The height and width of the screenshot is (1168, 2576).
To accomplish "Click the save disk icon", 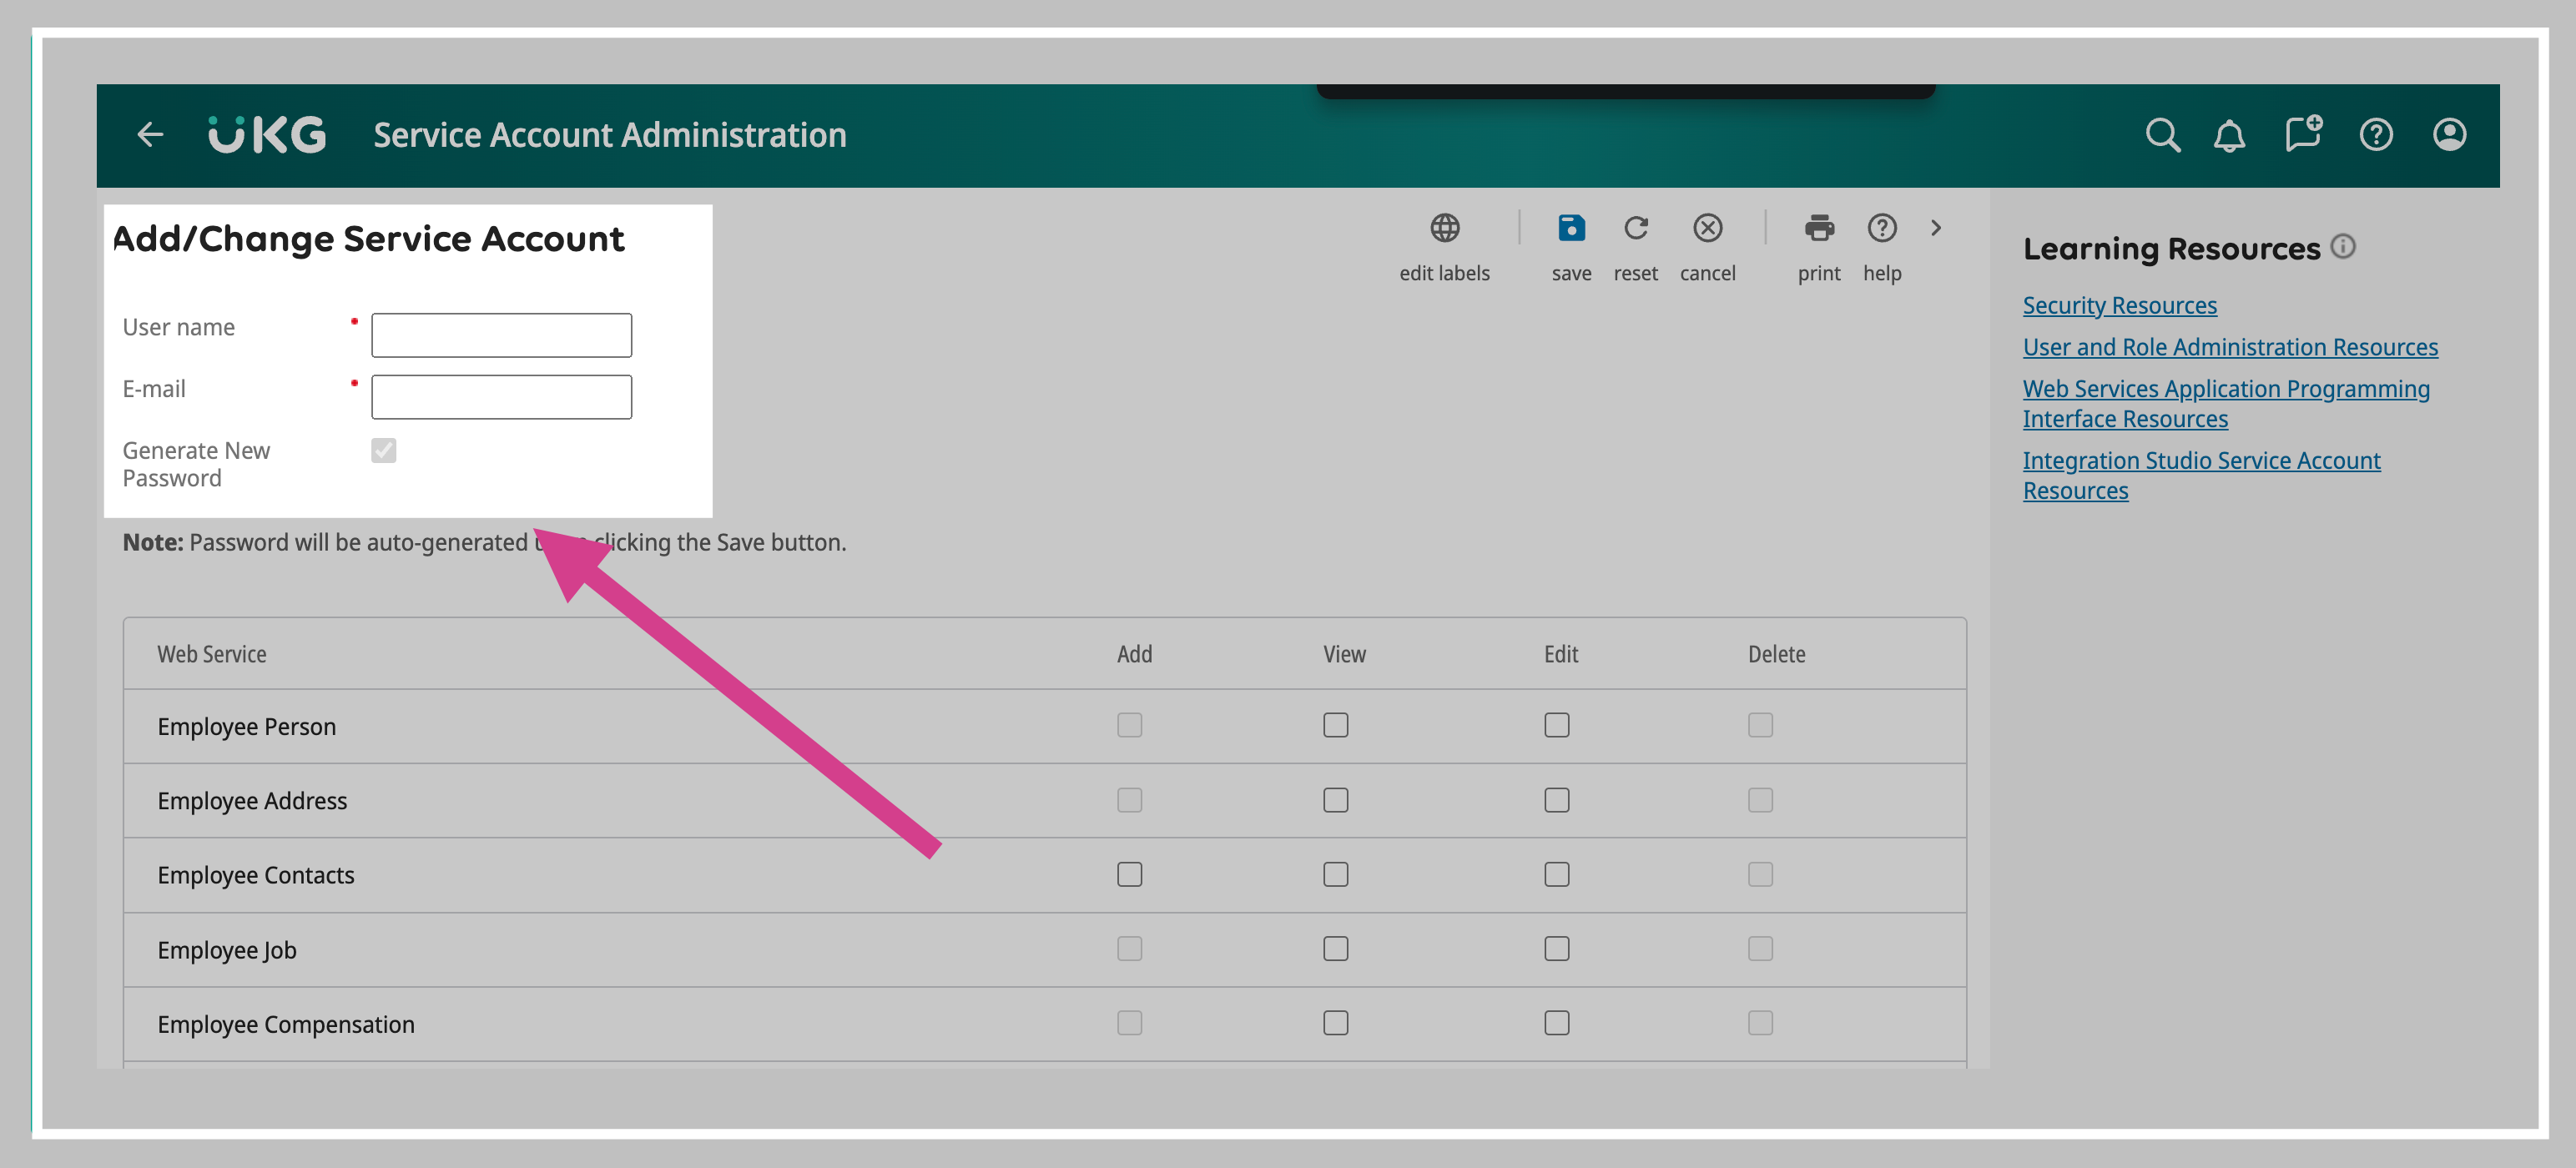I will click(x=1571, y=228).
